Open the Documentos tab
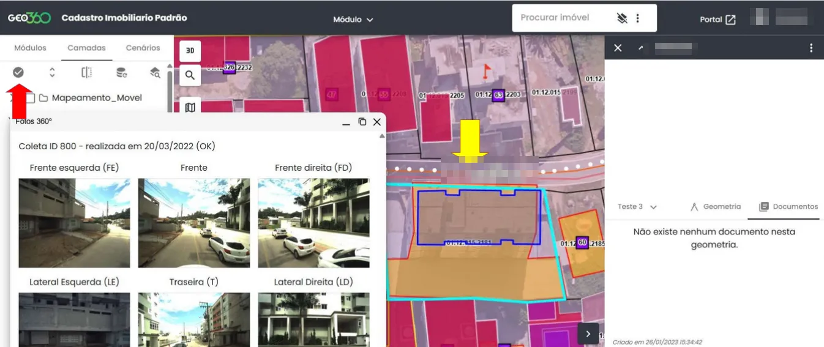This screenshot has width=824, height=347. coord(788,207)
